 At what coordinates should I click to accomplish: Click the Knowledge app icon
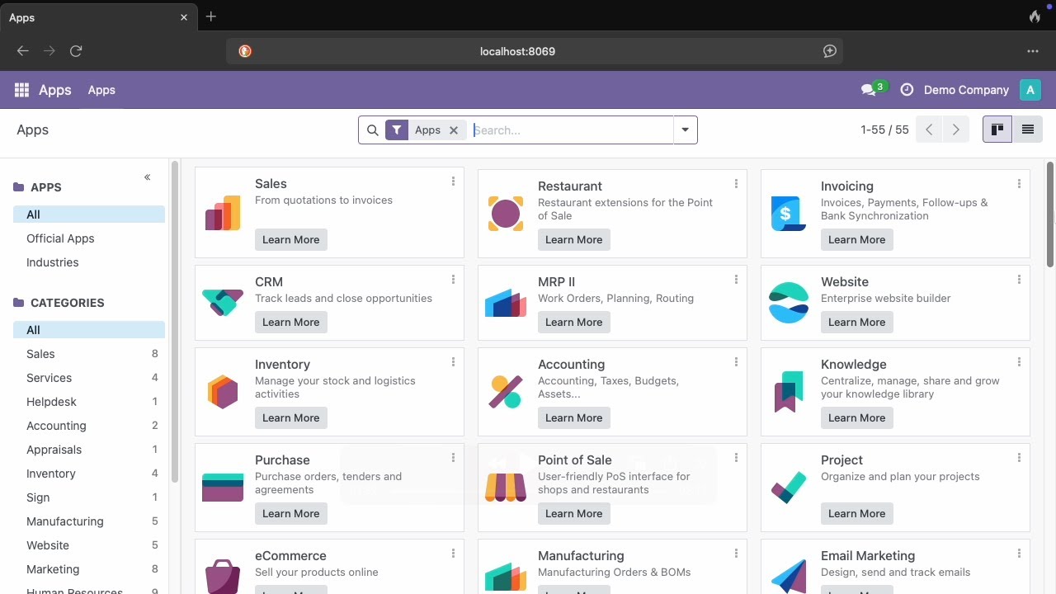(x=789, y=392)
